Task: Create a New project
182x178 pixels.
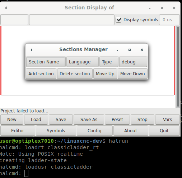Action: click(12, 120)
